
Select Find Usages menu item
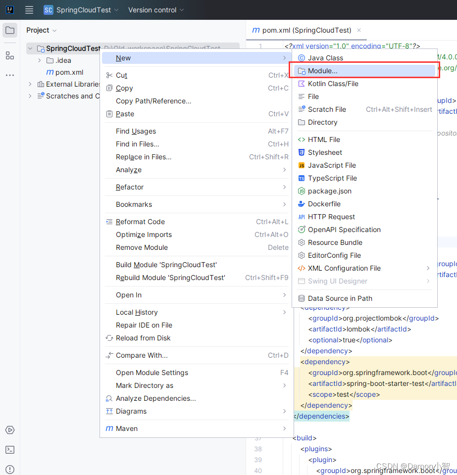197,131
